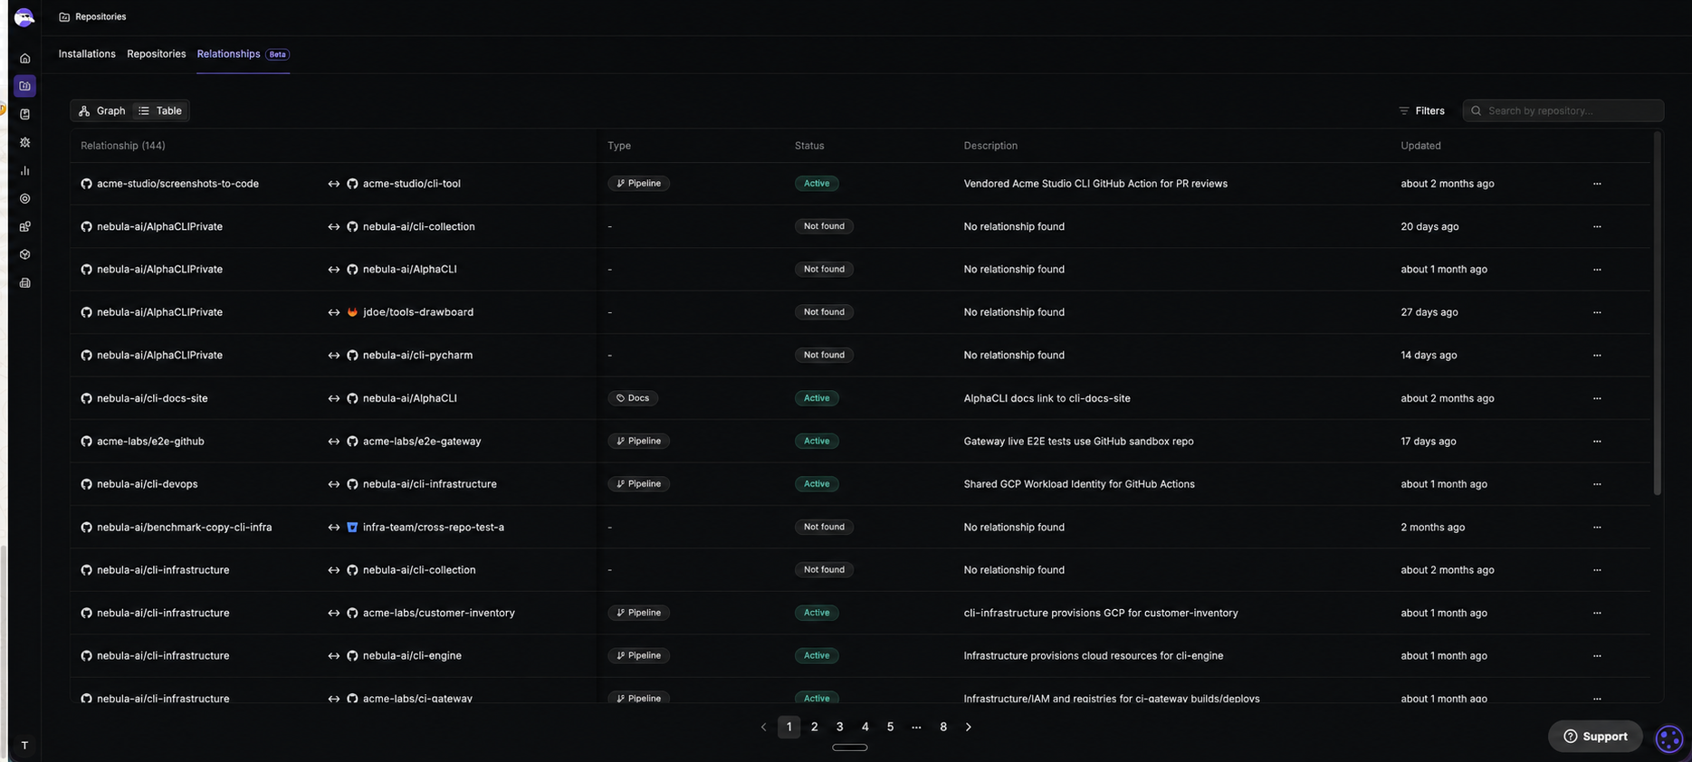Open the gear settings icon in the sidebar
1692x762 pixels.
tap(25, 142)
